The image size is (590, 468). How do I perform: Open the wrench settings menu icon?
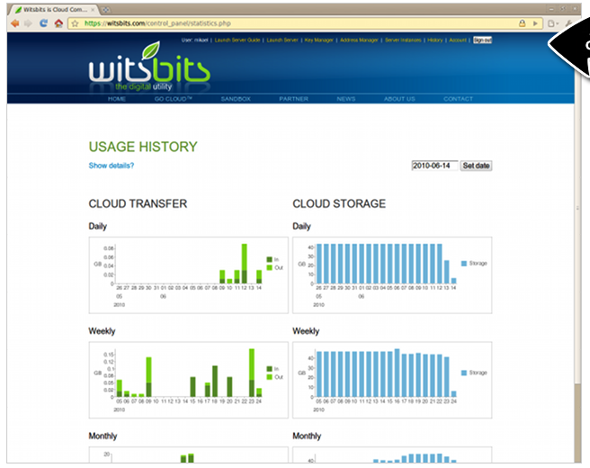click(x=568, y=23)
